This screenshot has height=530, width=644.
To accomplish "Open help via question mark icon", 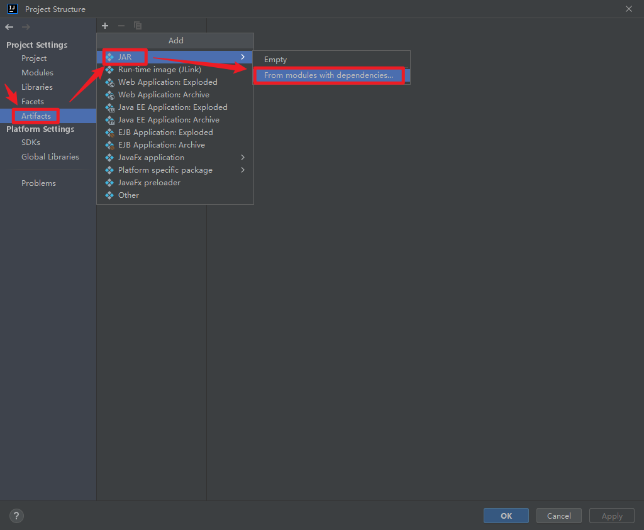I will point(16,516).
